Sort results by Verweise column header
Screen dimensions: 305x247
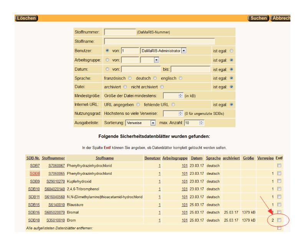tap(265, 158)
